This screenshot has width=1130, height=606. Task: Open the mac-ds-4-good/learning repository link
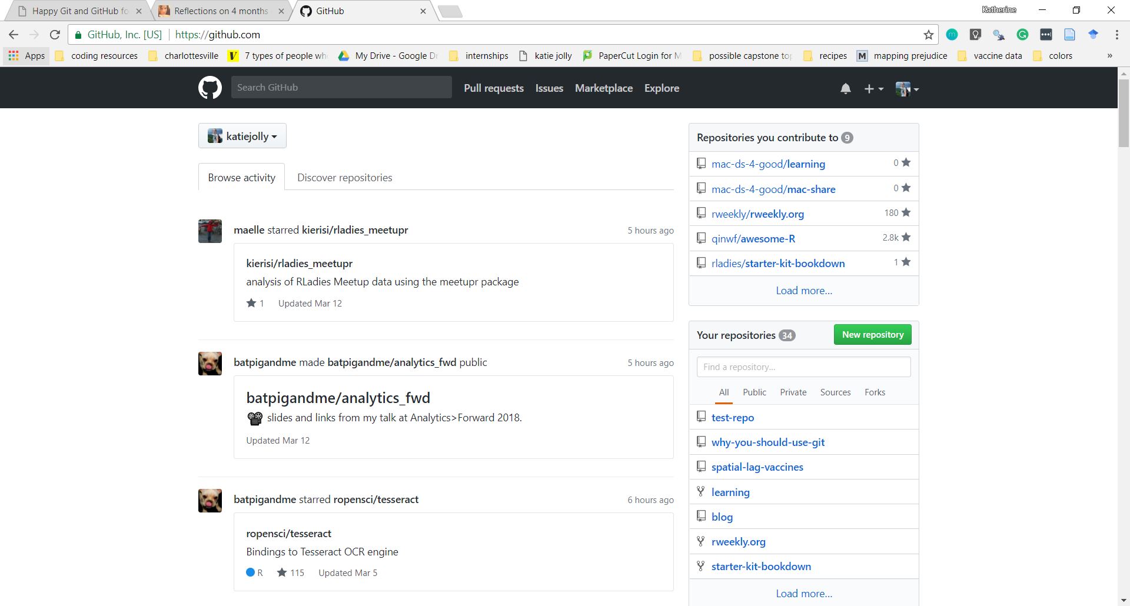tap(768, 164)
